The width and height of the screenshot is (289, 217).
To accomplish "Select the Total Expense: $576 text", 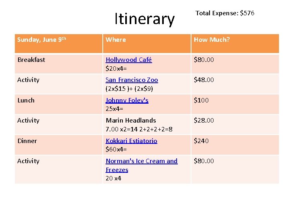I will (225, 13).
